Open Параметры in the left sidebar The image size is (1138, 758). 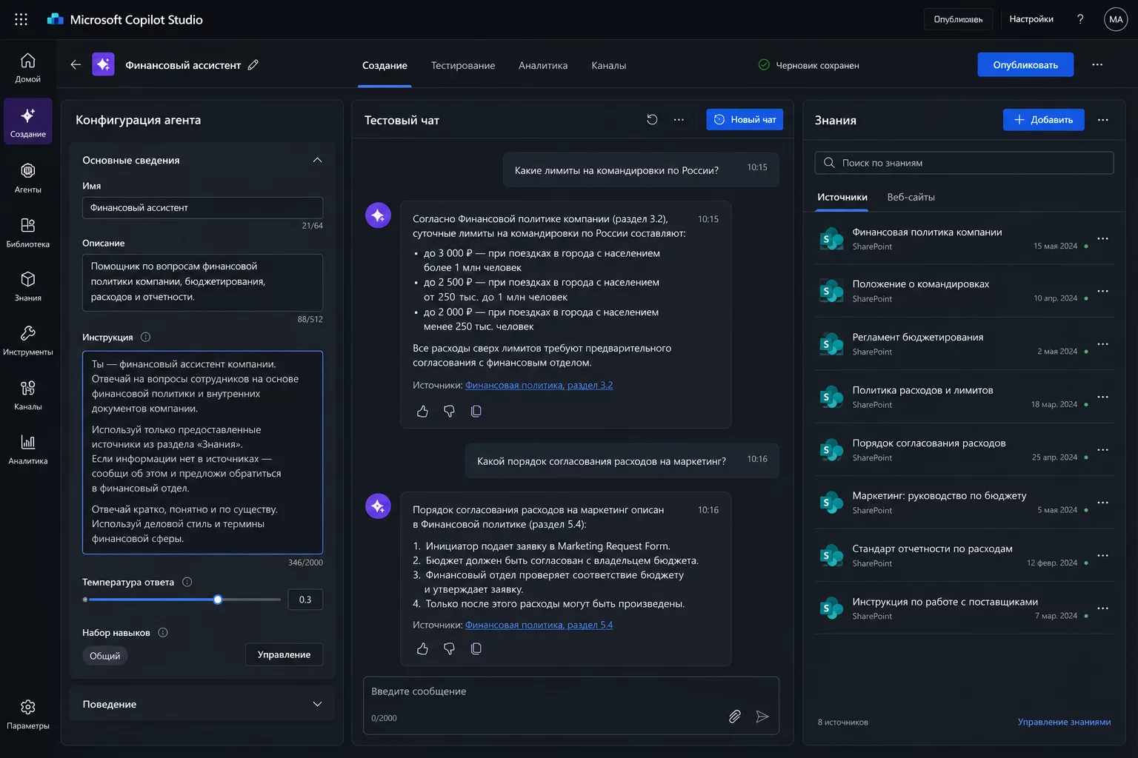tap(28, 714)
